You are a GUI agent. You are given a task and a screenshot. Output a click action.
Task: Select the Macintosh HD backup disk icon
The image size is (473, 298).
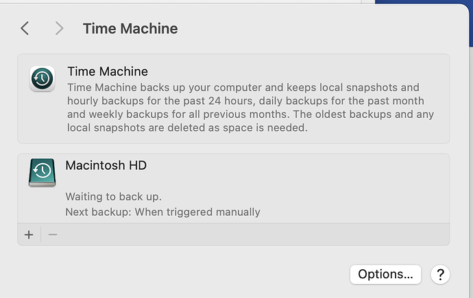(42, 173)
